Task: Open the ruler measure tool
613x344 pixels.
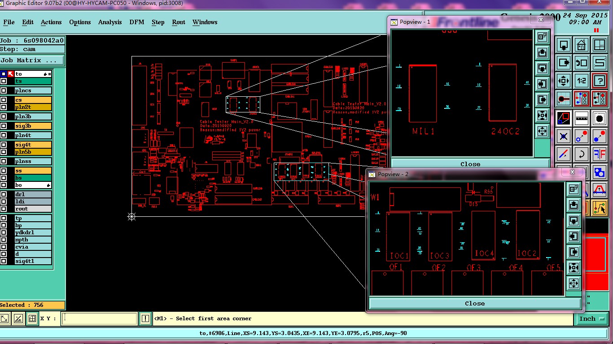Action: point(581,118)
